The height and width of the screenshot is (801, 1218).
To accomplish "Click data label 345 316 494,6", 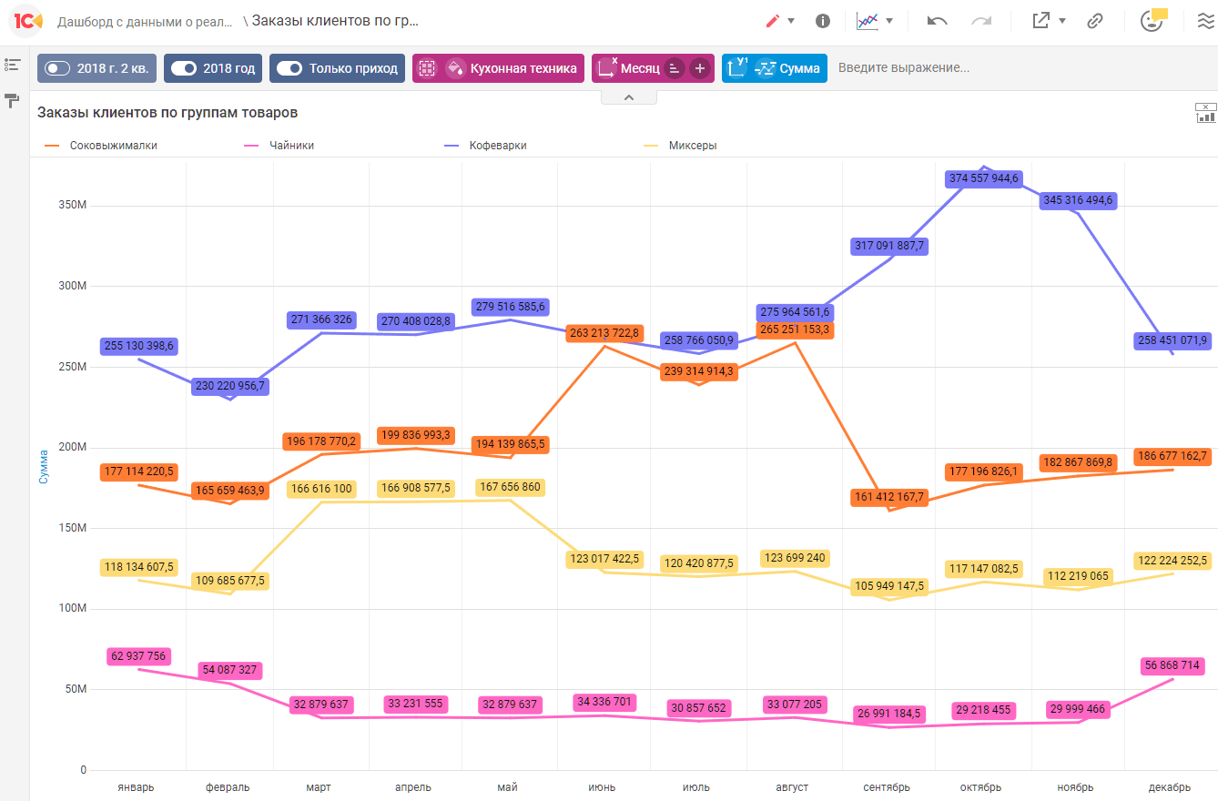I will 1077,200.
